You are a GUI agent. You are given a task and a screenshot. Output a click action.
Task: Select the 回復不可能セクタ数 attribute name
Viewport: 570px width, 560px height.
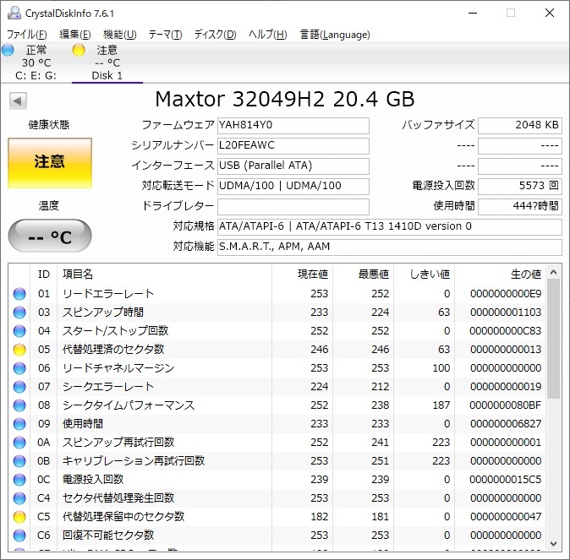click(x=108, y=536)
